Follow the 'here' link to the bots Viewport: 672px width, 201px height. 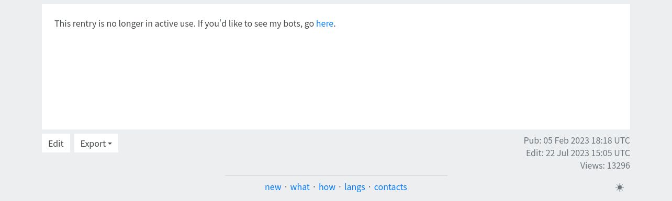(x=324, y=23)
